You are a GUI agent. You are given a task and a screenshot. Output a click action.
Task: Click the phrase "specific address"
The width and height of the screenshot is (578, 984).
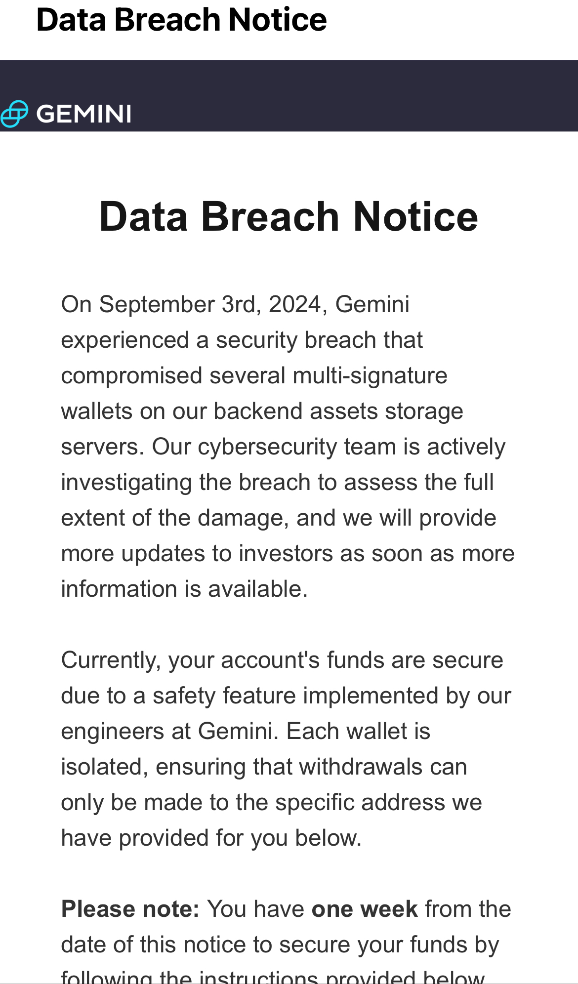click(x=361, y=802)
